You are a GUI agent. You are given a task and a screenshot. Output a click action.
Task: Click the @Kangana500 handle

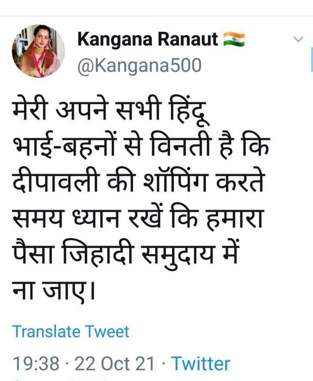(x=140, y=66)
